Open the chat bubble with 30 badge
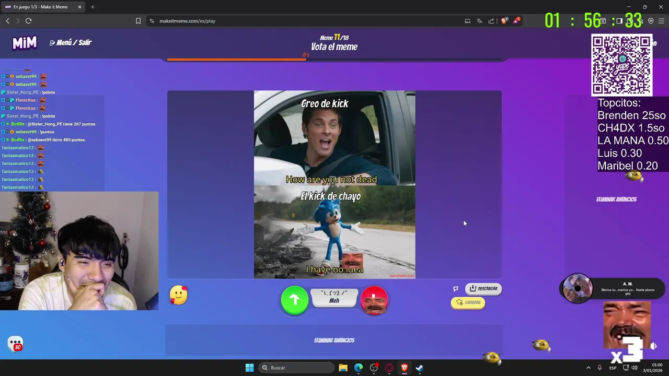 click(15, 344)
